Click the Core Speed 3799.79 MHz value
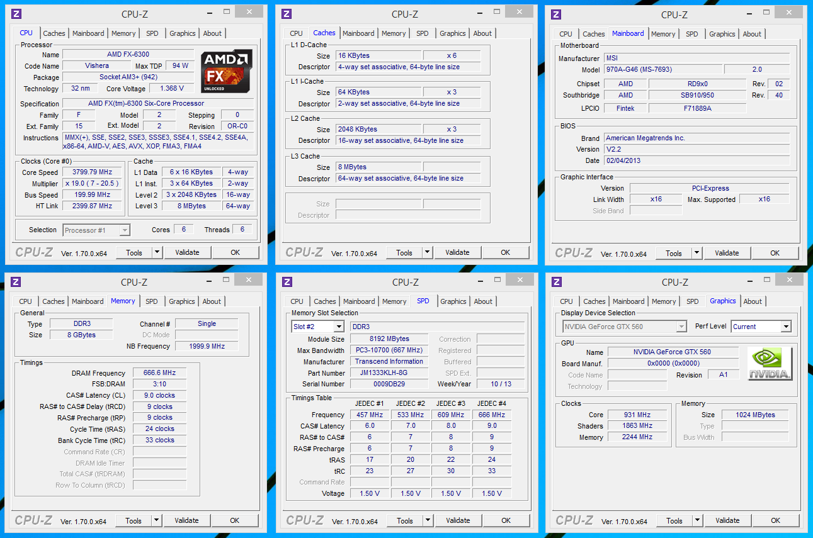This screenshot has height=538, width=813. [93, 172]
